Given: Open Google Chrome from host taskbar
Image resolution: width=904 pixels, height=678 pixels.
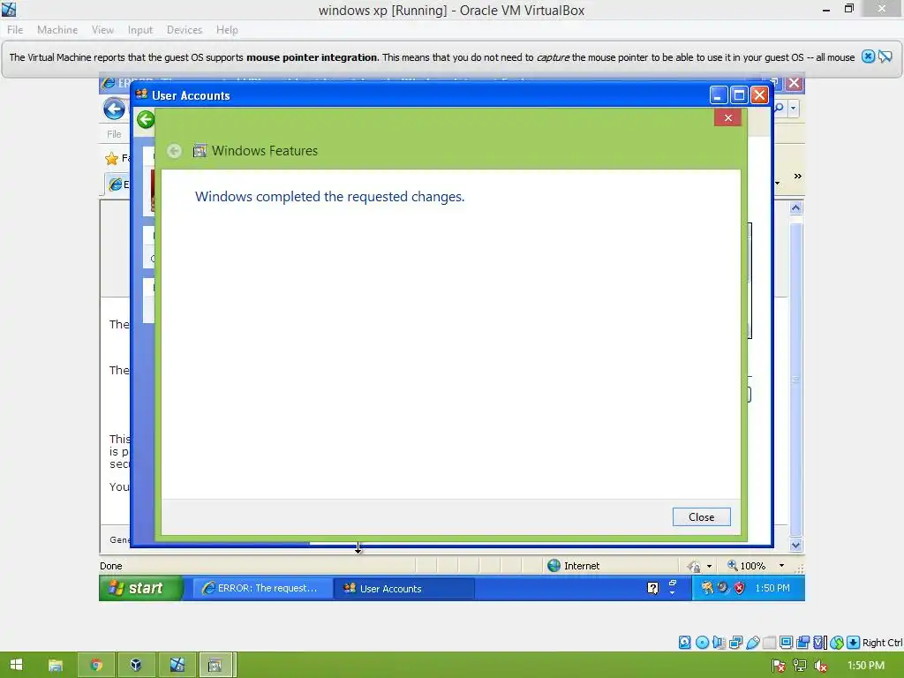Looking at the screenshot, I should [96, 666].
